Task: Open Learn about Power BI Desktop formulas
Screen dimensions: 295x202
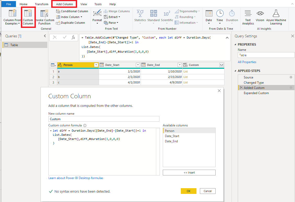Action: 76,178
